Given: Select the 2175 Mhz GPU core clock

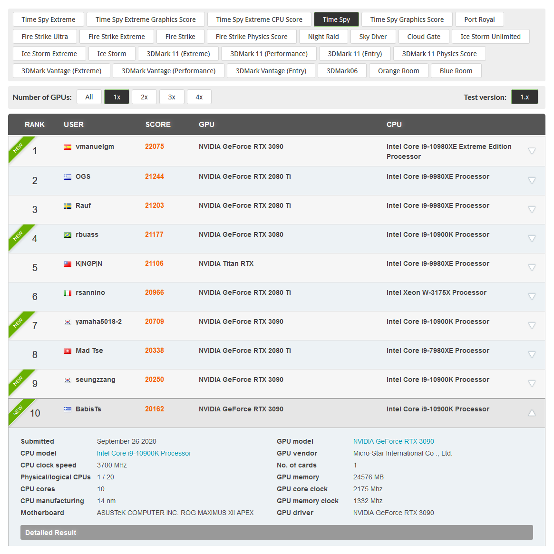Looking at the screenshot, I should coord(368,489).
